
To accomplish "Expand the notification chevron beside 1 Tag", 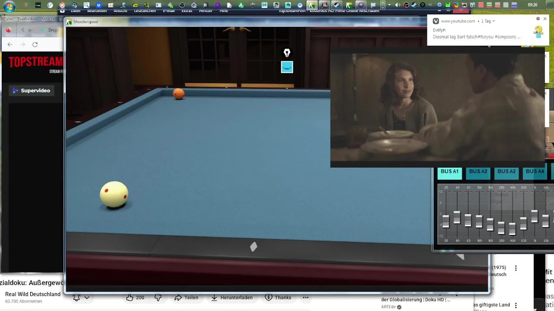I will [x=493, y=21].
